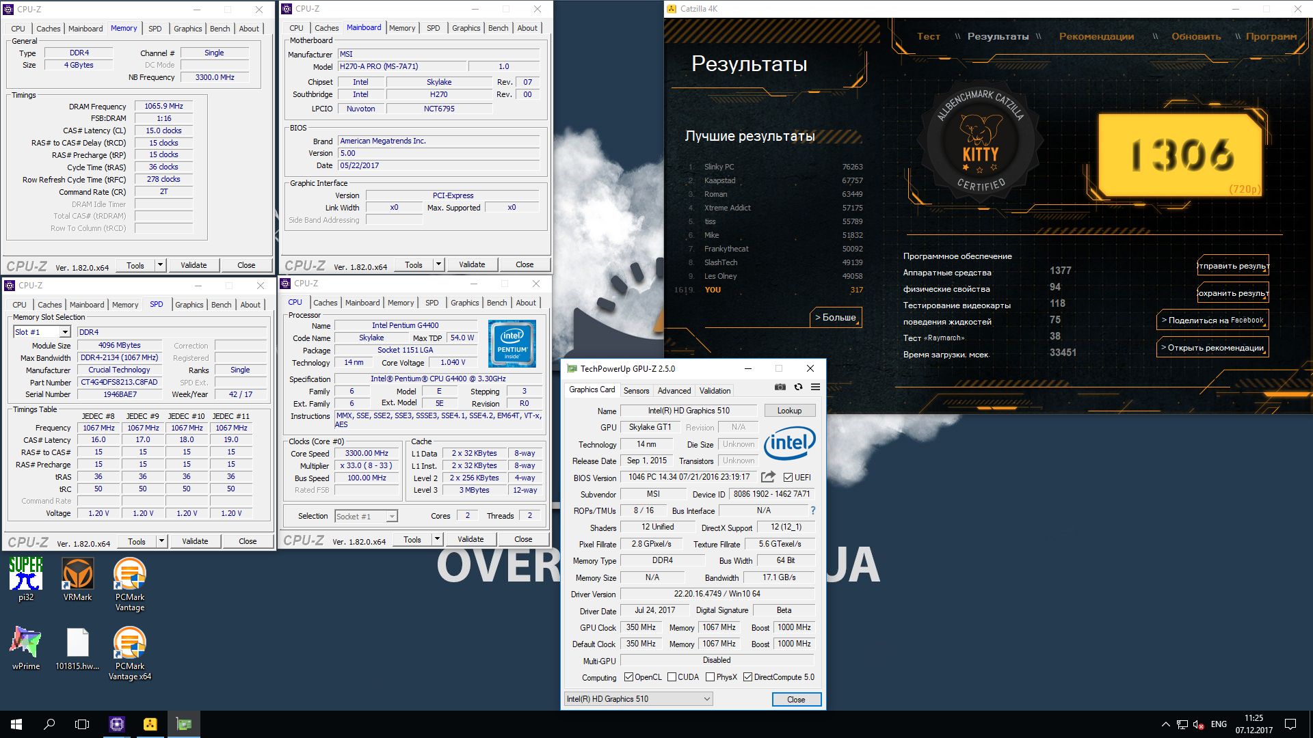This screenshot has width=1313, height=738.
Task: Toggle the OpenCL checkbox
Action: pyautogui.click(x=629, y=677)
